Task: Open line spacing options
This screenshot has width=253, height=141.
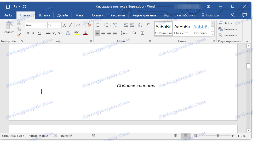Action: (x=123, y=33)
